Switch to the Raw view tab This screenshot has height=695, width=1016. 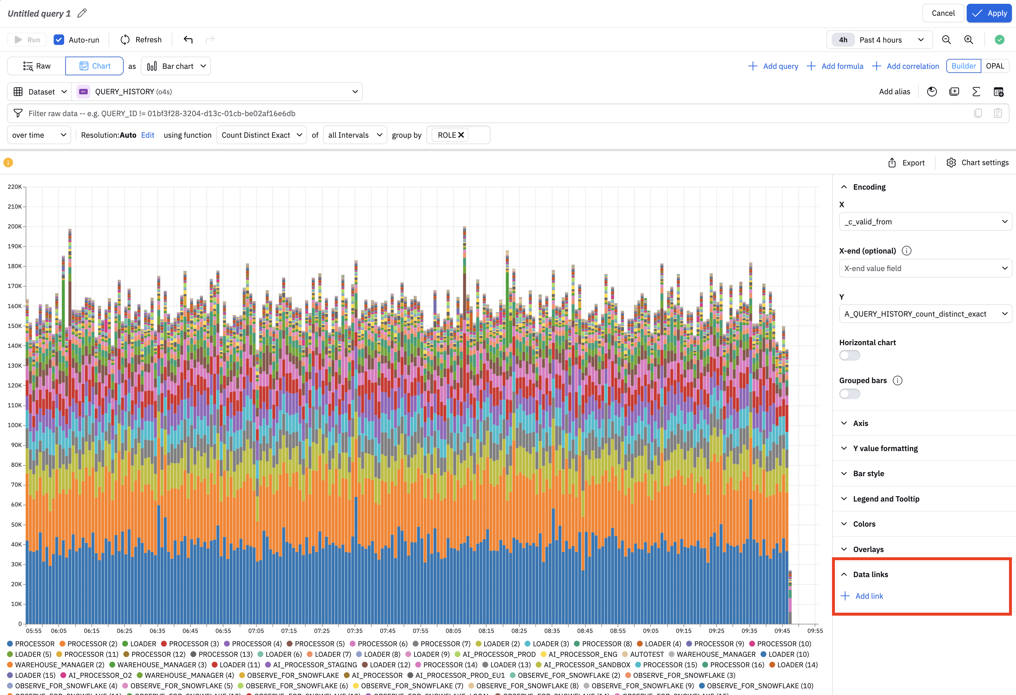pos(37,66)
